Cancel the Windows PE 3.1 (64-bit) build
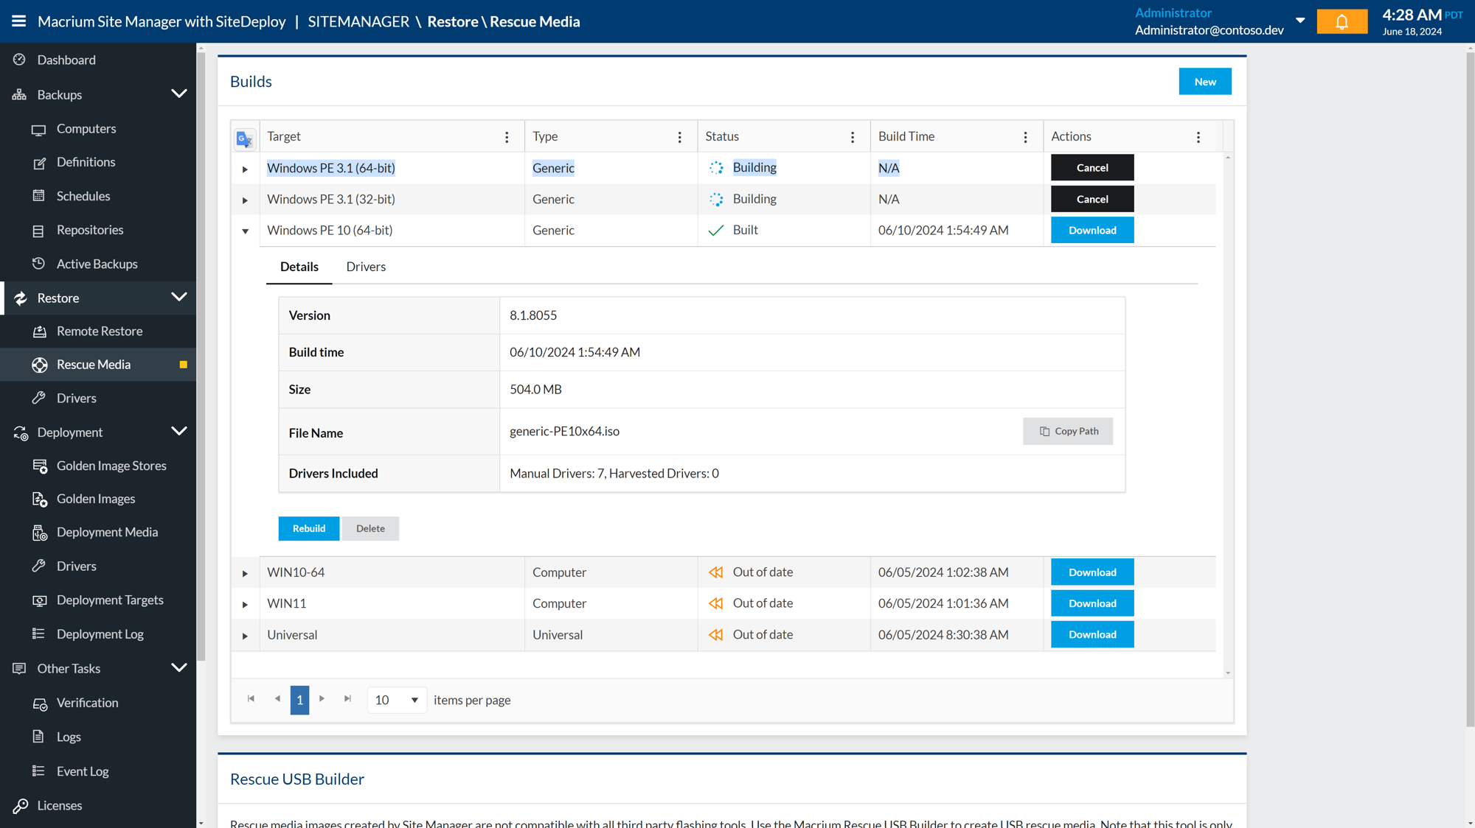The width and height of the screenshot is (1475, 828). coord(1092,168)
